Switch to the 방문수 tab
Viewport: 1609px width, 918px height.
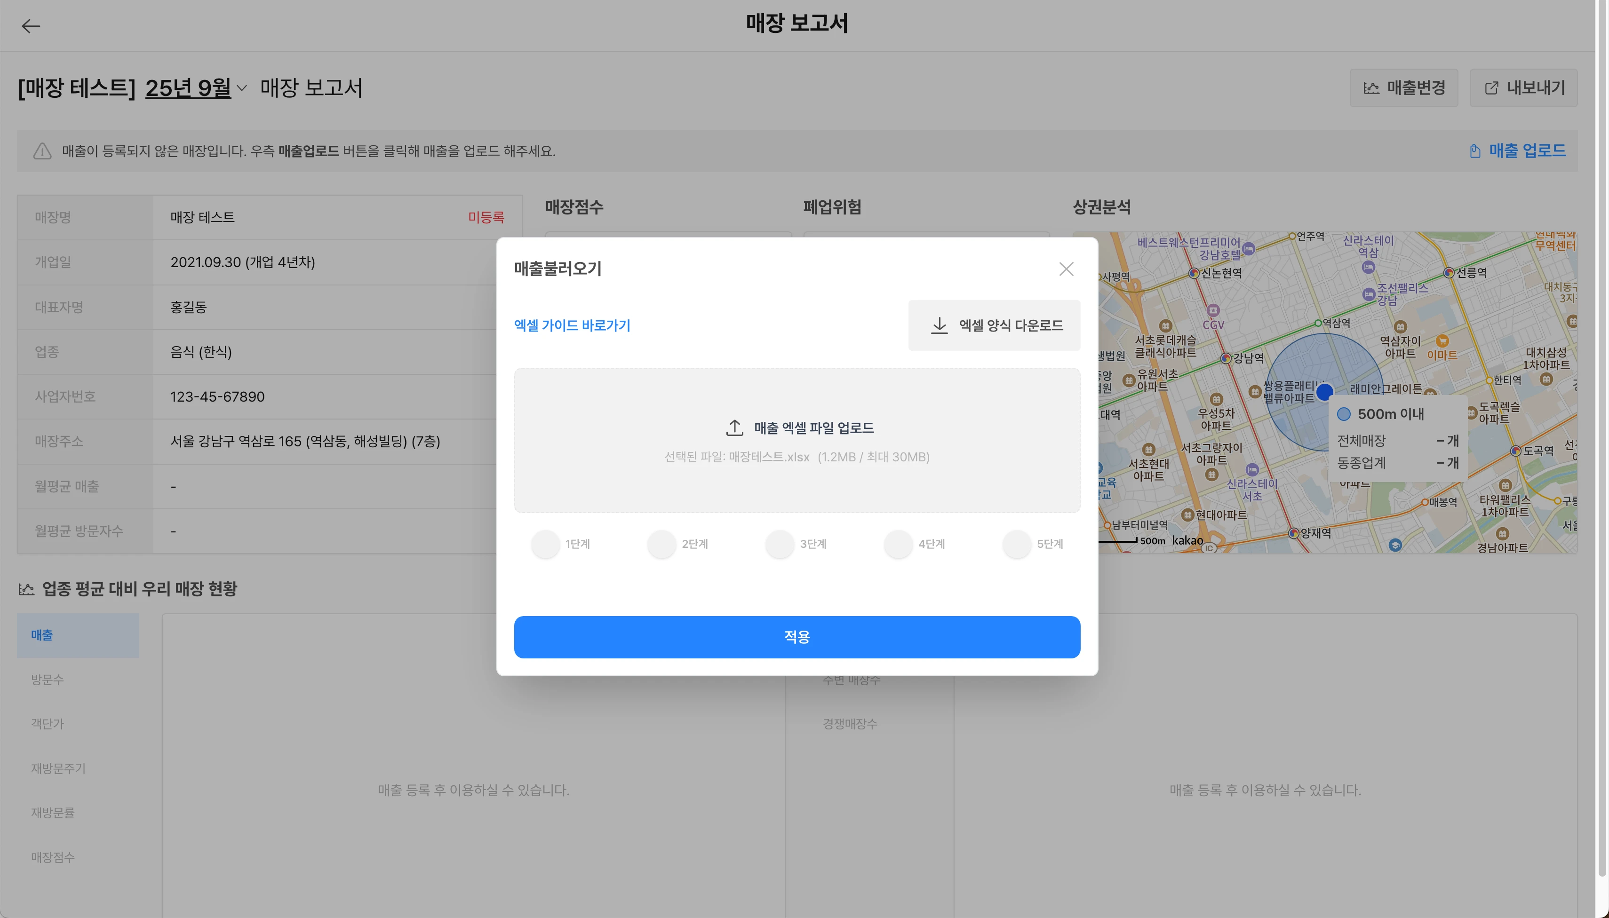tap(48, 680)
